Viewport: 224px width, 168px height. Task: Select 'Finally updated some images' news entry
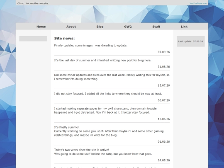click(x=91, y=46)
